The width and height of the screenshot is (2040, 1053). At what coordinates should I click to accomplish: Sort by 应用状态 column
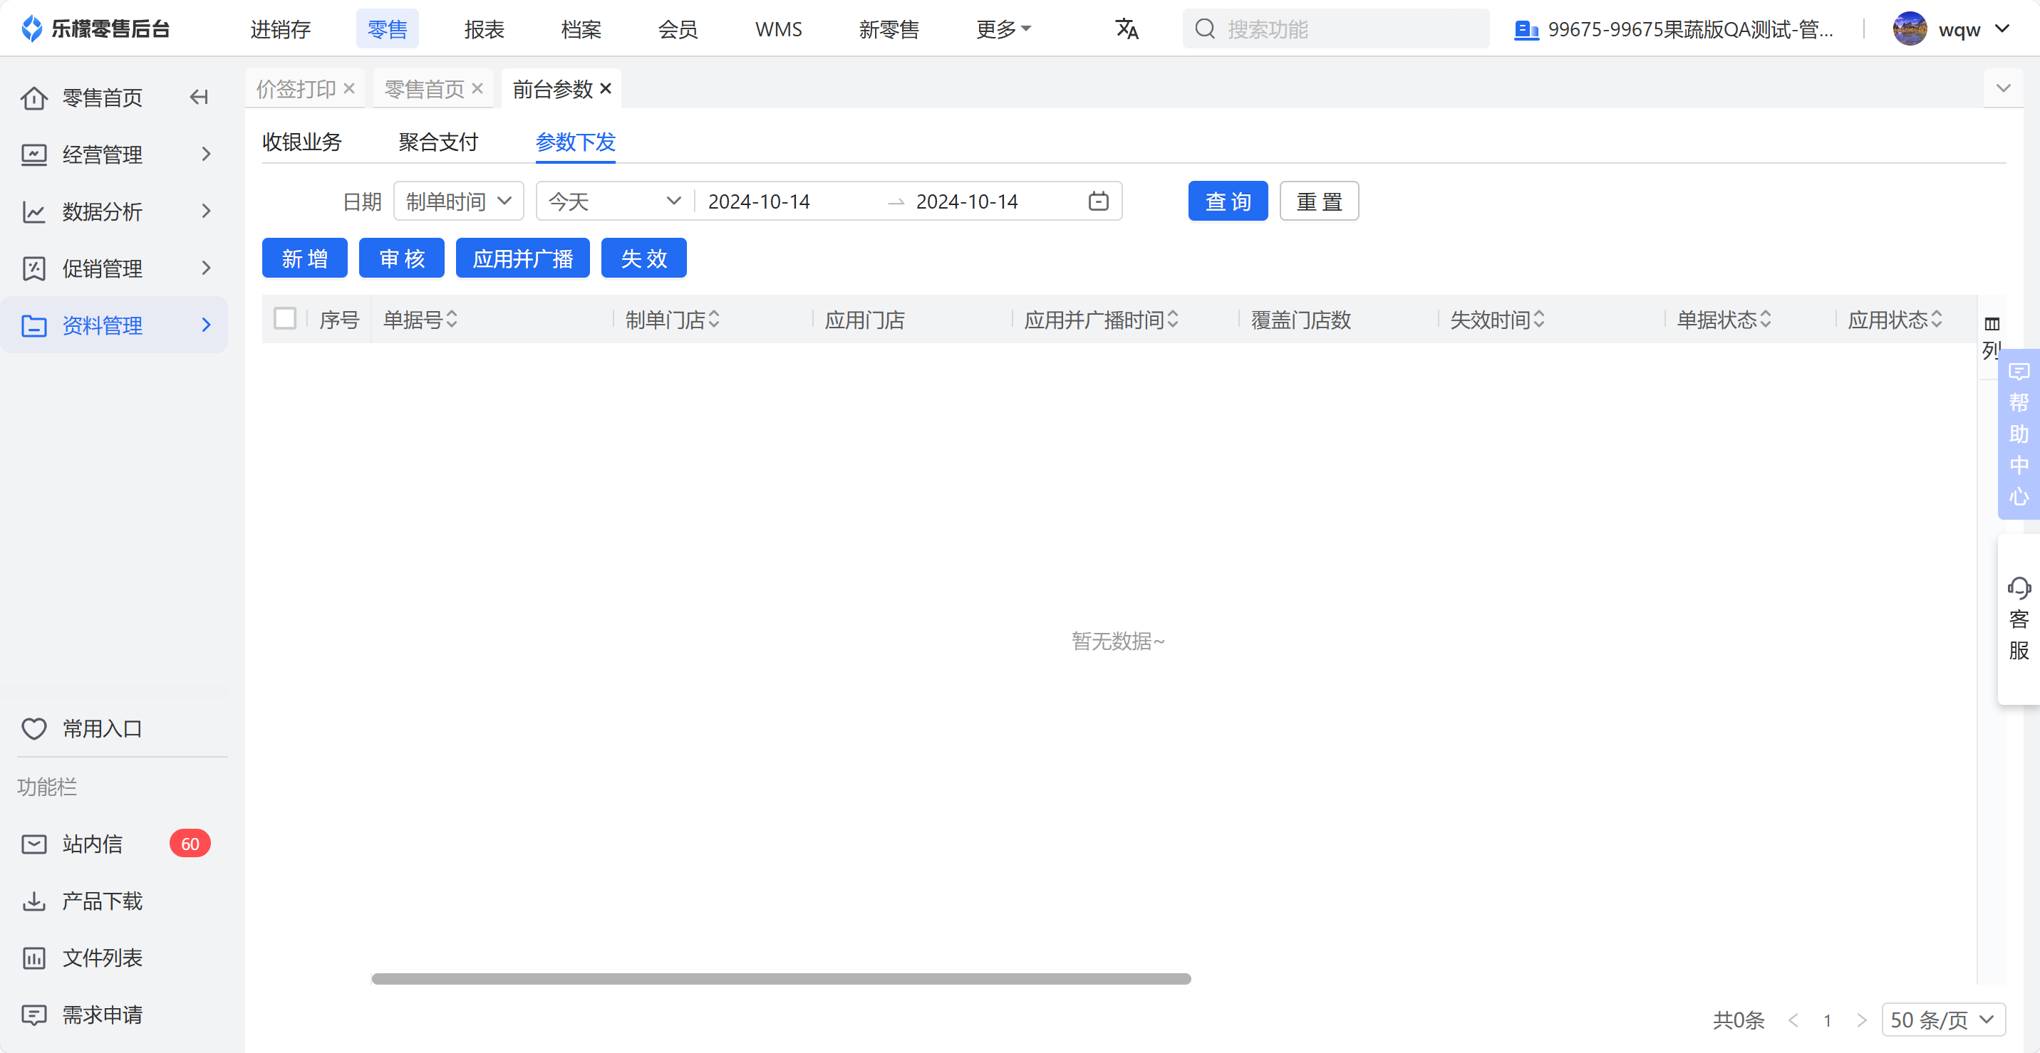point(1936,320)
